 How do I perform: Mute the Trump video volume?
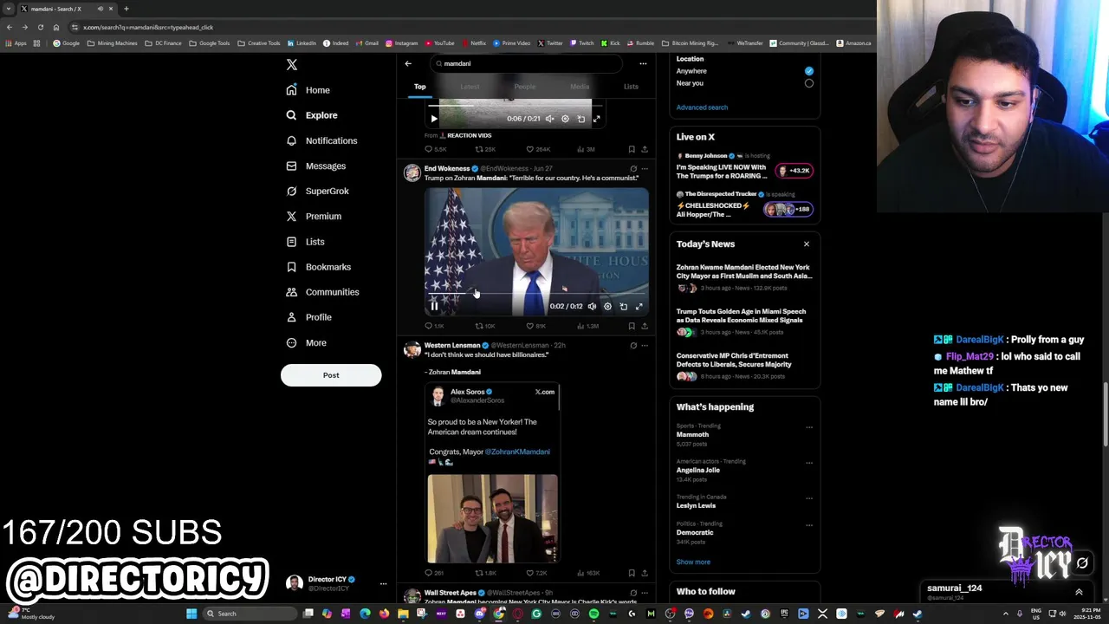(592, 306)
